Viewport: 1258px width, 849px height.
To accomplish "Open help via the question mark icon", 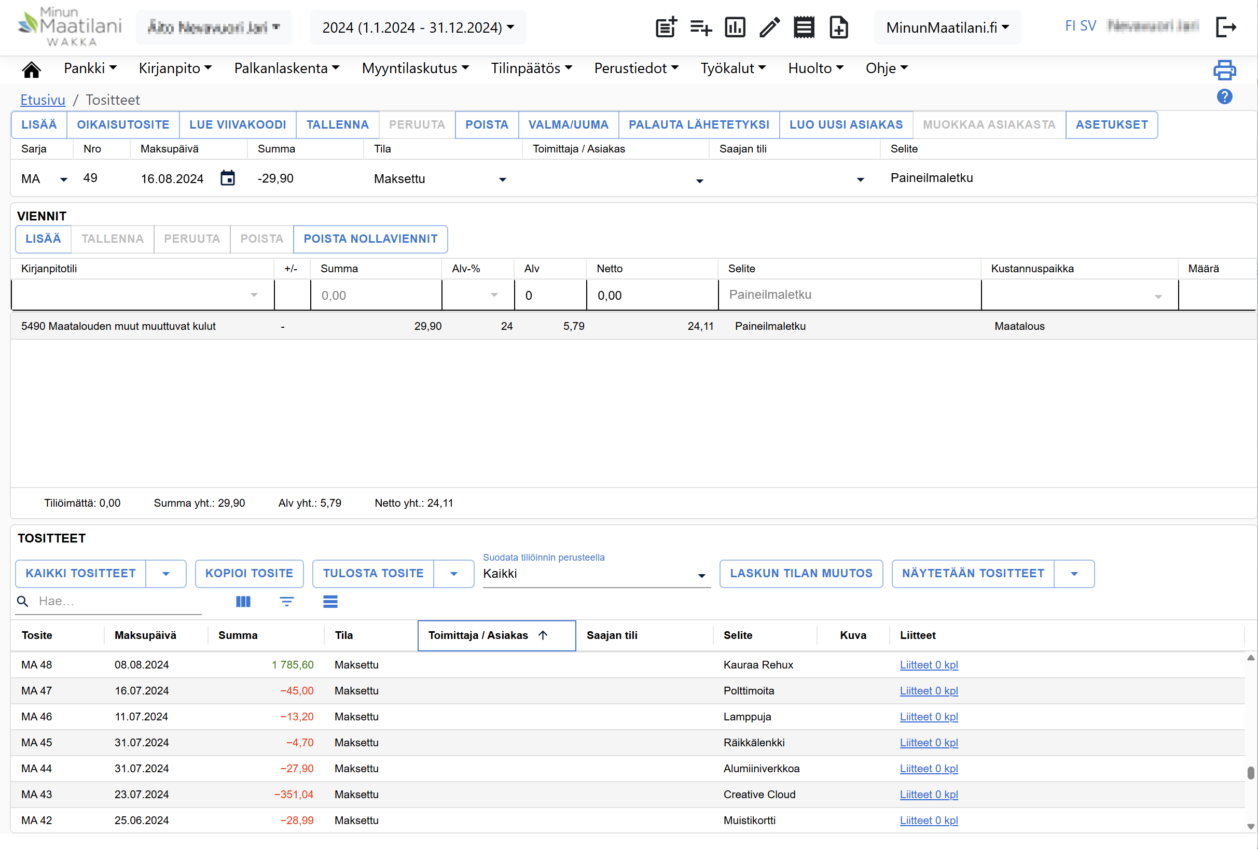I will tap(1224, 97).
